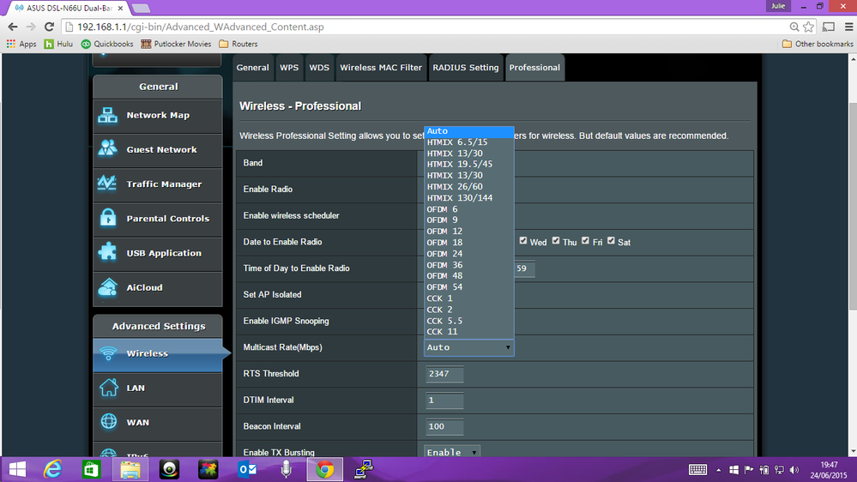Choose OFDM 54 option
The width and height of the screenshot is (857, 482).
pyautogui.click(x=469, y=287)
